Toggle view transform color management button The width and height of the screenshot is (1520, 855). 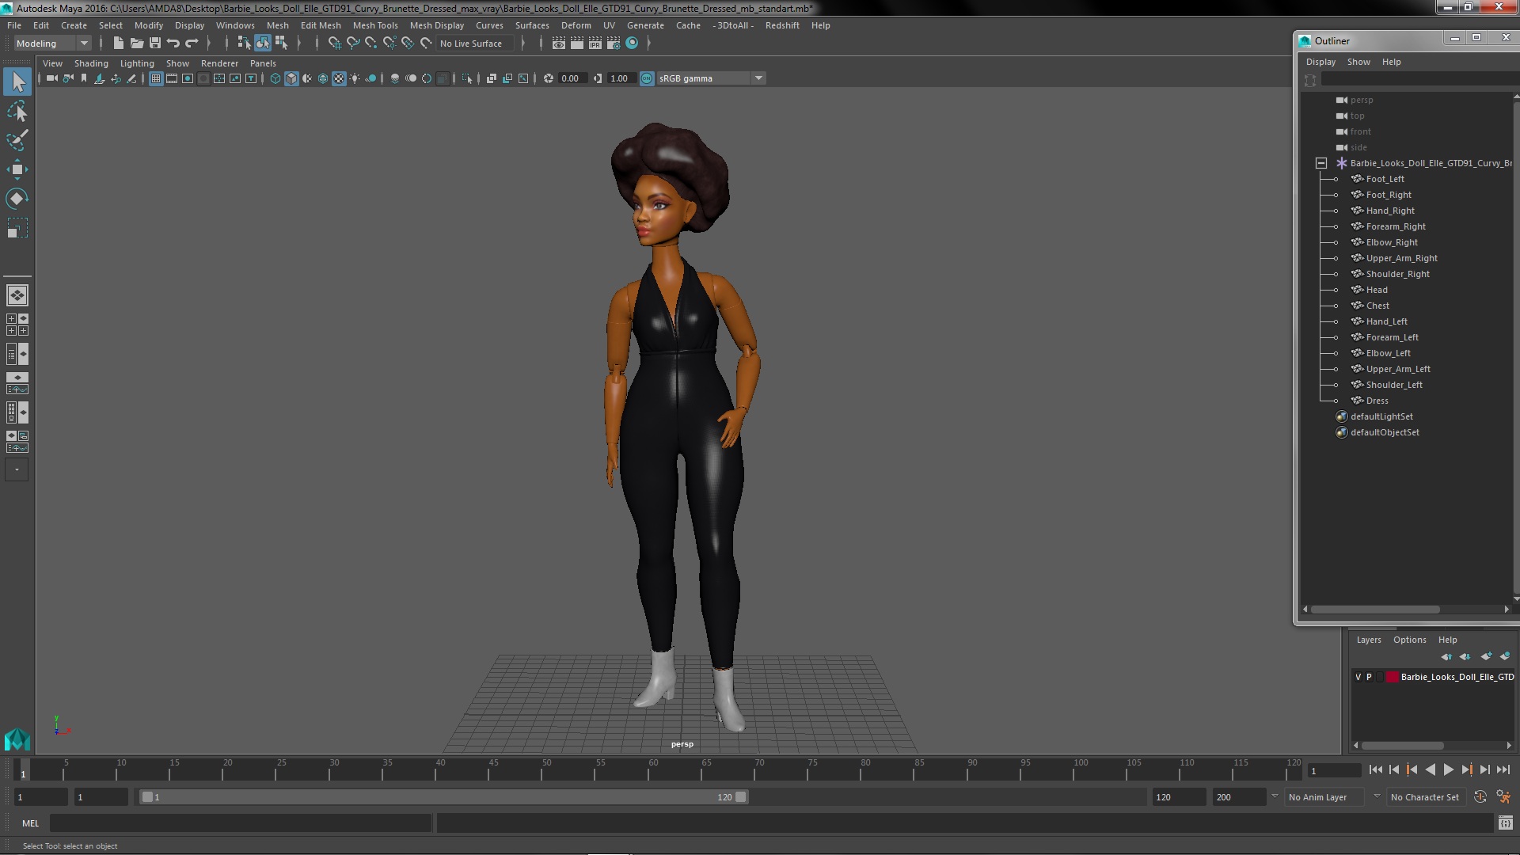(647, 78)
